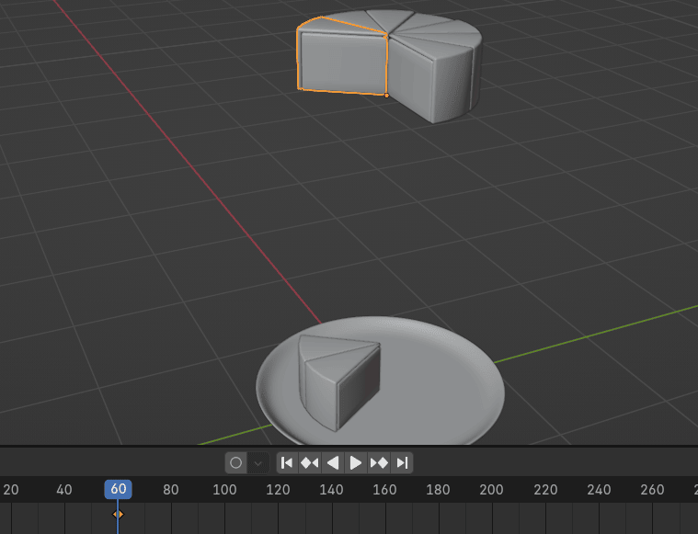Click frame 200 on the timeline ruler

491,489
